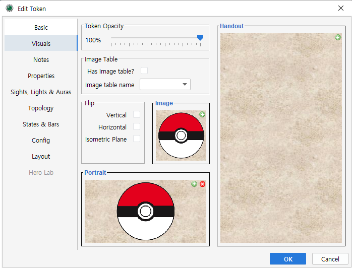Viewport: 352px width, 268px height.
Task: Toggle the Vertical flip checkbox
Action: pyautogui.click(x=137, y=114)
